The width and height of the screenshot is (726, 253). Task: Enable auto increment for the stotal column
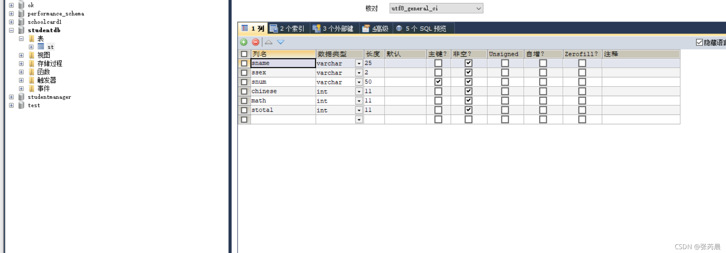(543, 110)
